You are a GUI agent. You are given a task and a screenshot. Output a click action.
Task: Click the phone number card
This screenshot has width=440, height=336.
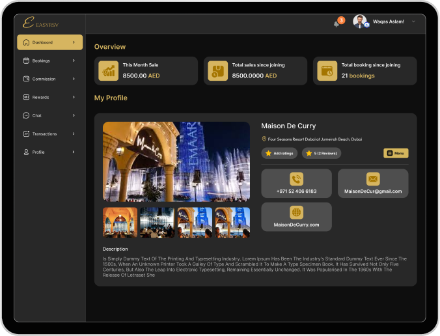click(x=297, y=183)
